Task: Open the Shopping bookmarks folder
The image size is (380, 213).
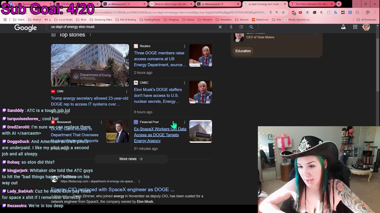Action: click(171, 20)
